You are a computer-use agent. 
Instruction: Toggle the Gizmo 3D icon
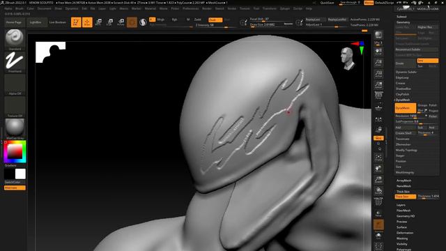(132, 22)
